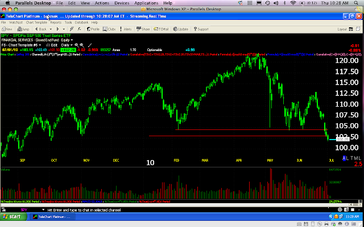
Task: Click the Update toolbar button
Action: [181, 29]
